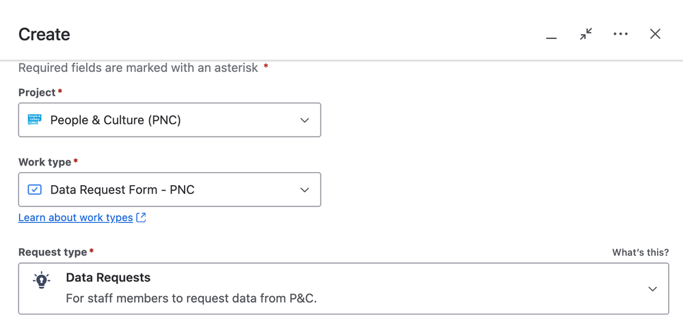Click the request type description about P&C
The height and width of the screenshot is (328, 683).
(191, 298)
